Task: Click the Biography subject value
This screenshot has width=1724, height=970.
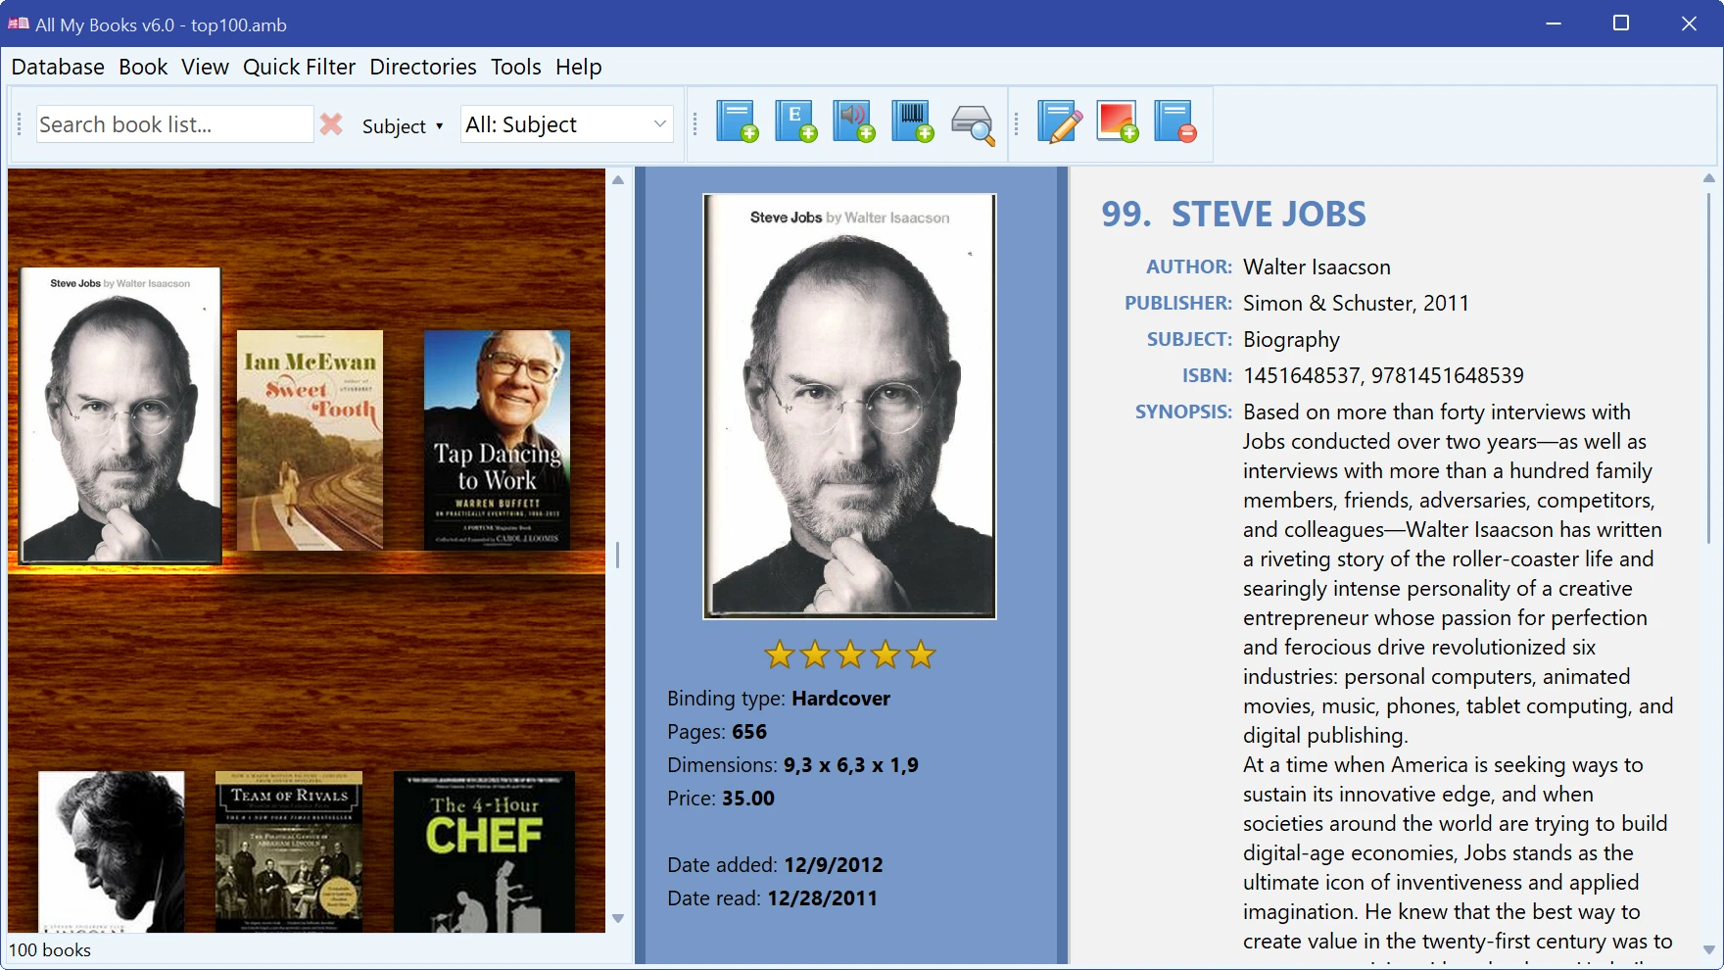Action: pyautogui.click(x=1291, y=340)
